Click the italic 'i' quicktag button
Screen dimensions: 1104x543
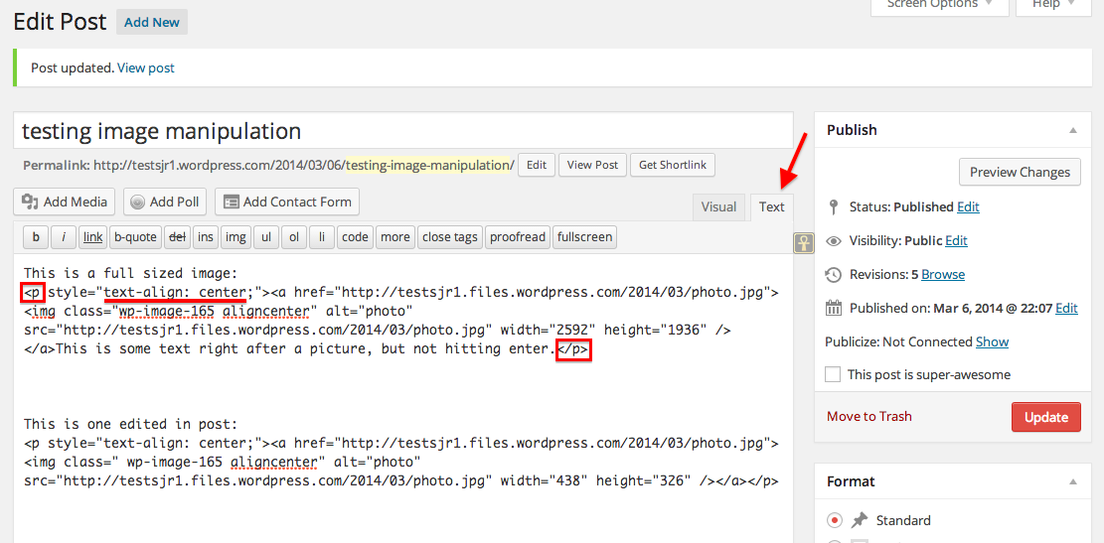64,237
